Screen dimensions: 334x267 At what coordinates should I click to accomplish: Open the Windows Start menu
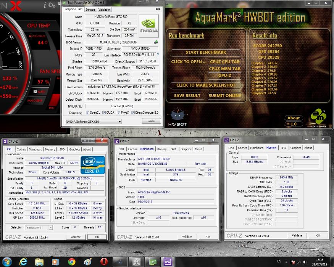[x=7, y=262]
